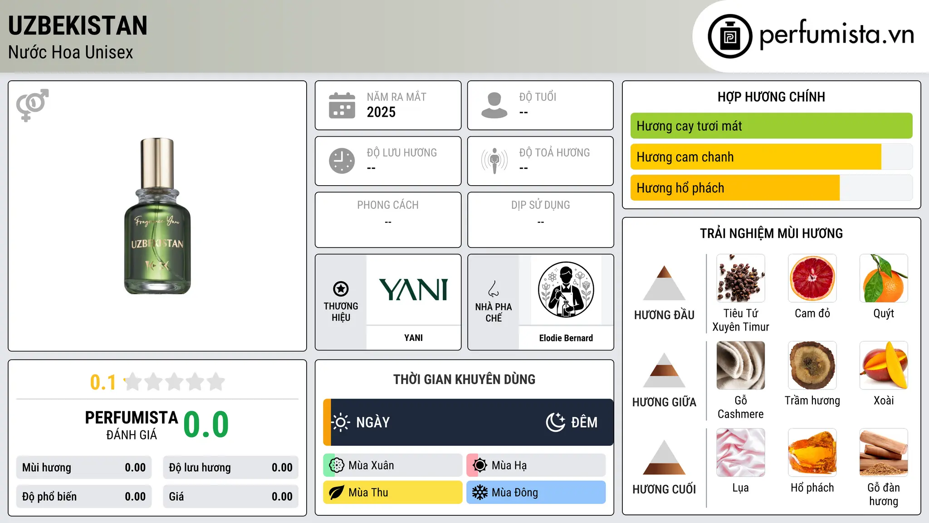Image resolution: width=929 pixels, height=523 pixels.
Task: Select the Mùa Đông season button
Action: point(536,493)
